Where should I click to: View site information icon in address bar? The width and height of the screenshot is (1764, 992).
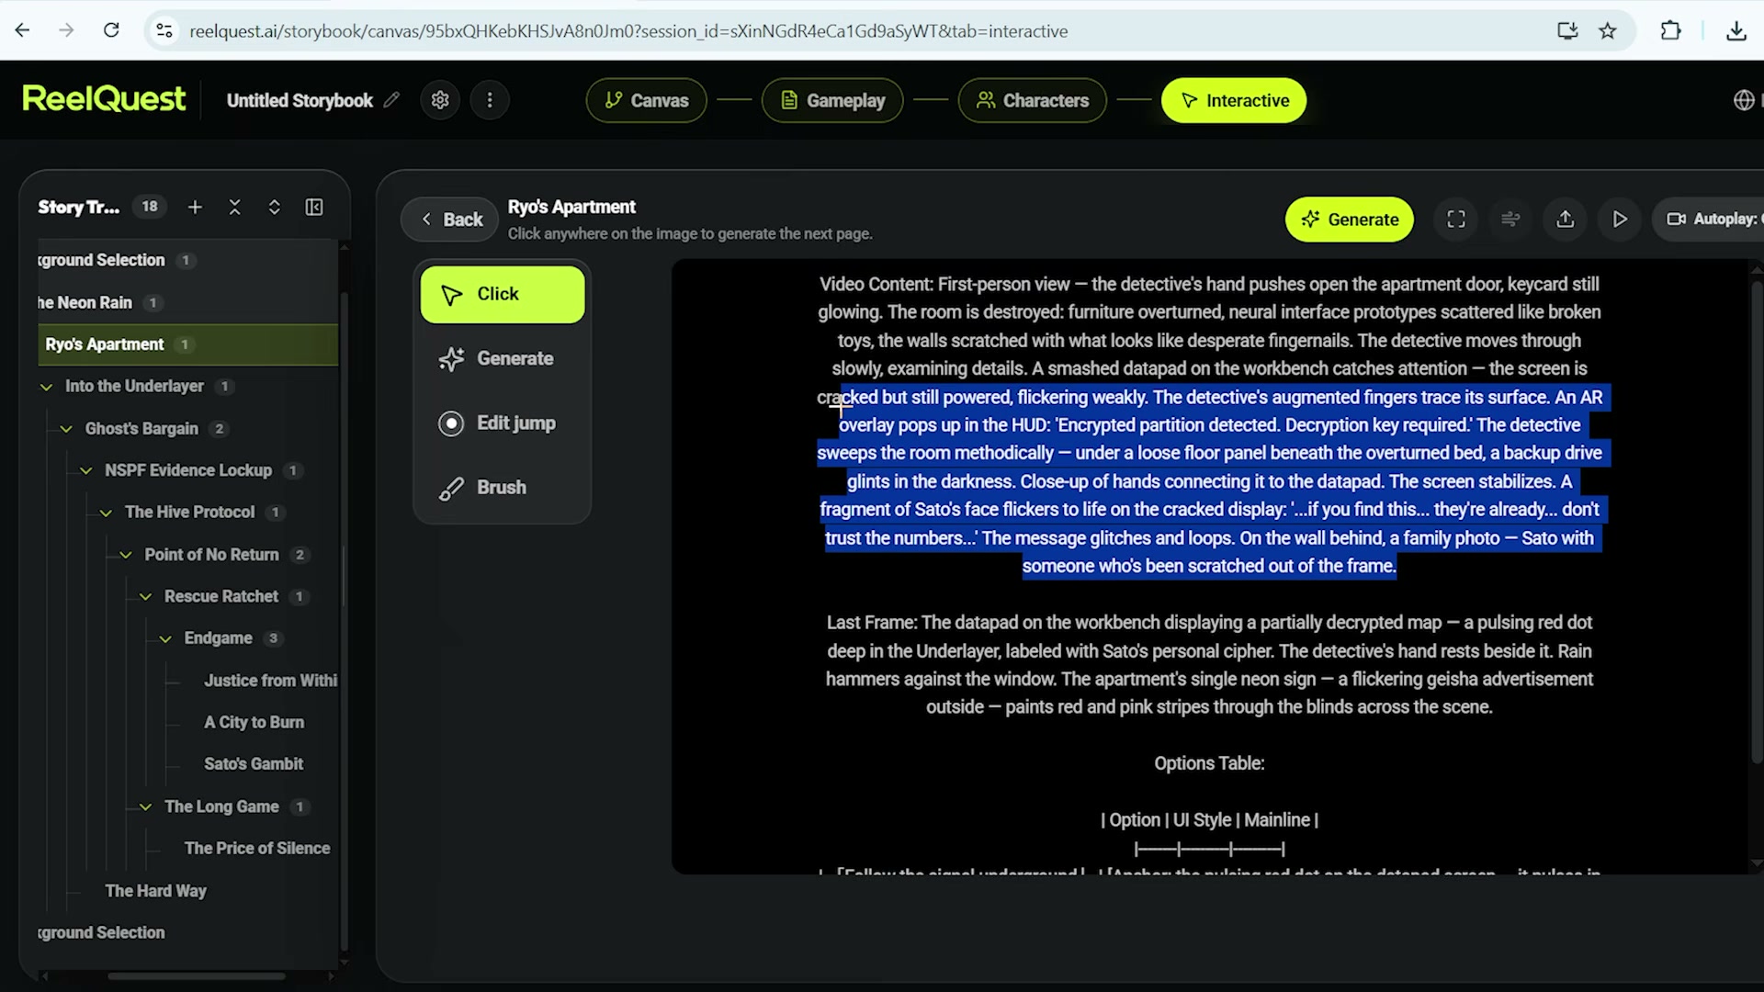coord(164,30)
